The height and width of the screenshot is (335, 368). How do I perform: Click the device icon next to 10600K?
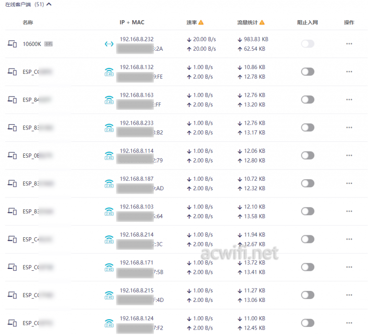pyautogui.click(x=12, y=44)
